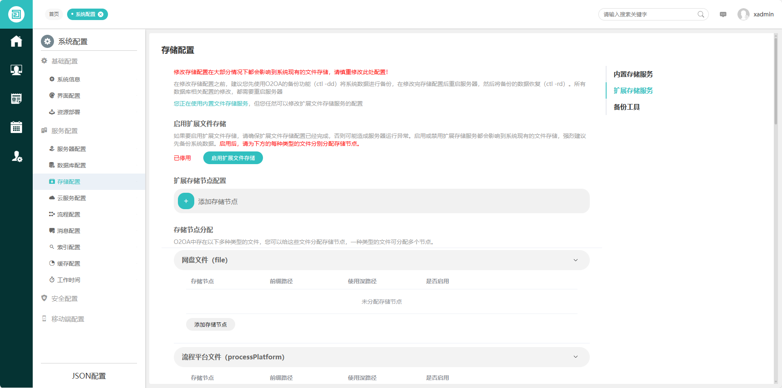Click the 已停用 status text
Screen dimensions: 782x388
pos(182,158)
